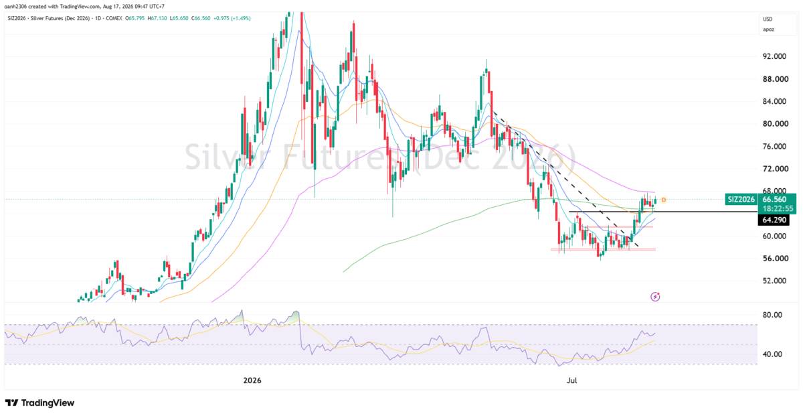Click the 'apoz' unit label

(769, 30)
